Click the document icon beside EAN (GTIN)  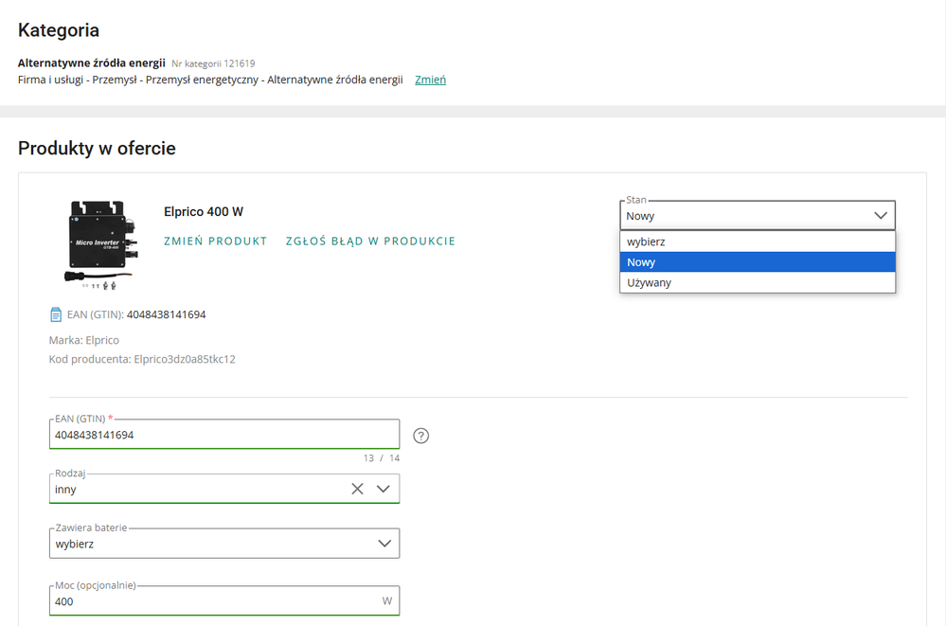(x=56, y=314)
